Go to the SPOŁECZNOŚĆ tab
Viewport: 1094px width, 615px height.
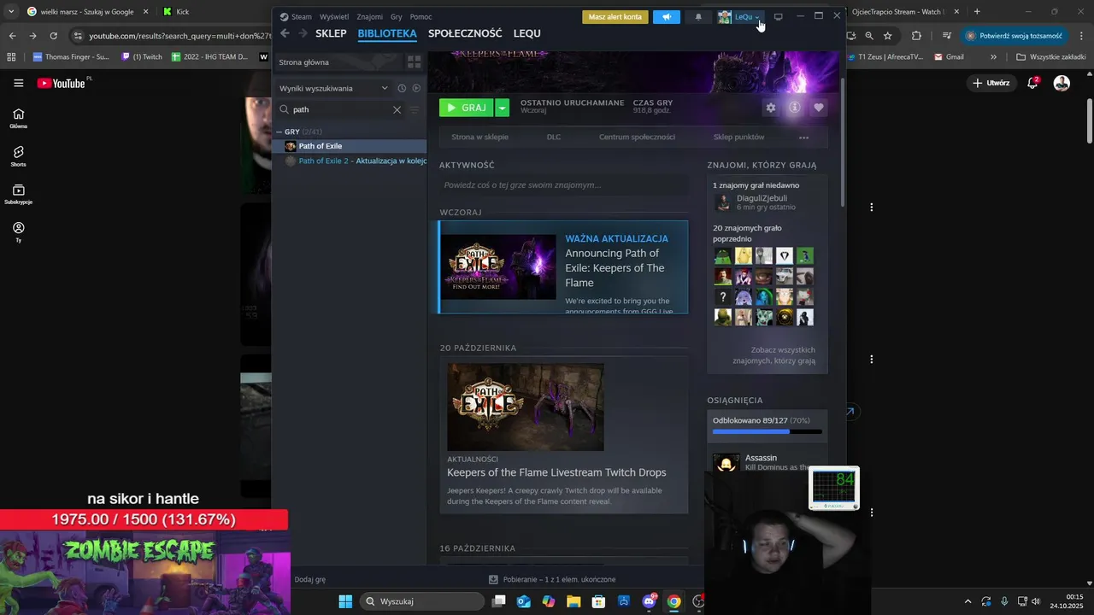tap(465, 33)
